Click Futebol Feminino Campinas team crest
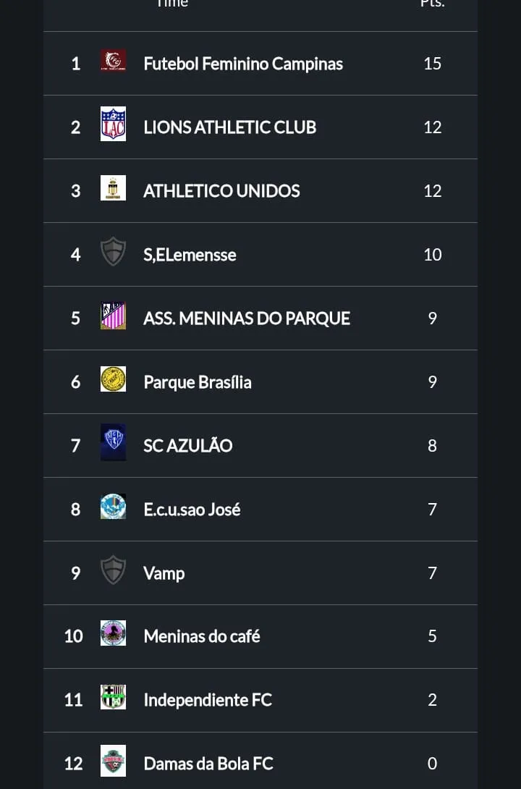This screenshot has height=789, width=521. [113, 63]
